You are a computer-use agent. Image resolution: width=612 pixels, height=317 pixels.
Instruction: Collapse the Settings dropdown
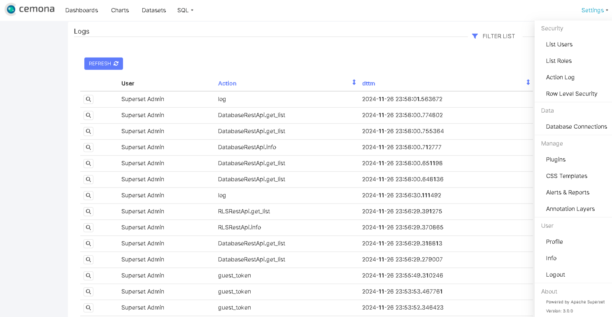click(x=594, y=10)
